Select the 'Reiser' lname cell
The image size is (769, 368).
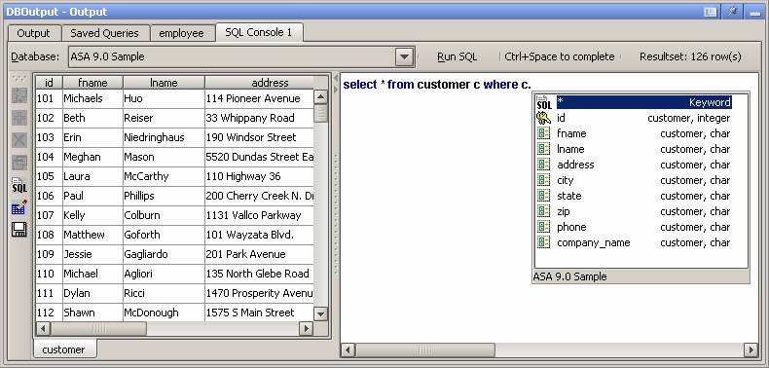(x=164, y=118)
